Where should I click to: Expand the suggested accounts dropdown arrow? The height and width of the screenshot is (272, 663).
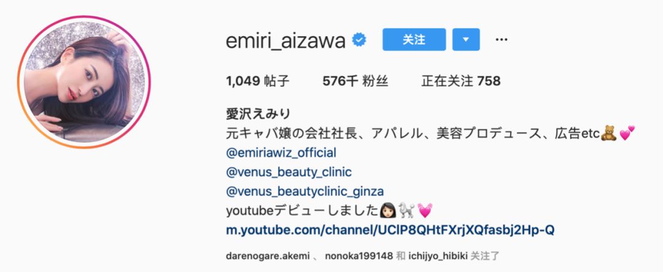click(x=466, y=40)
